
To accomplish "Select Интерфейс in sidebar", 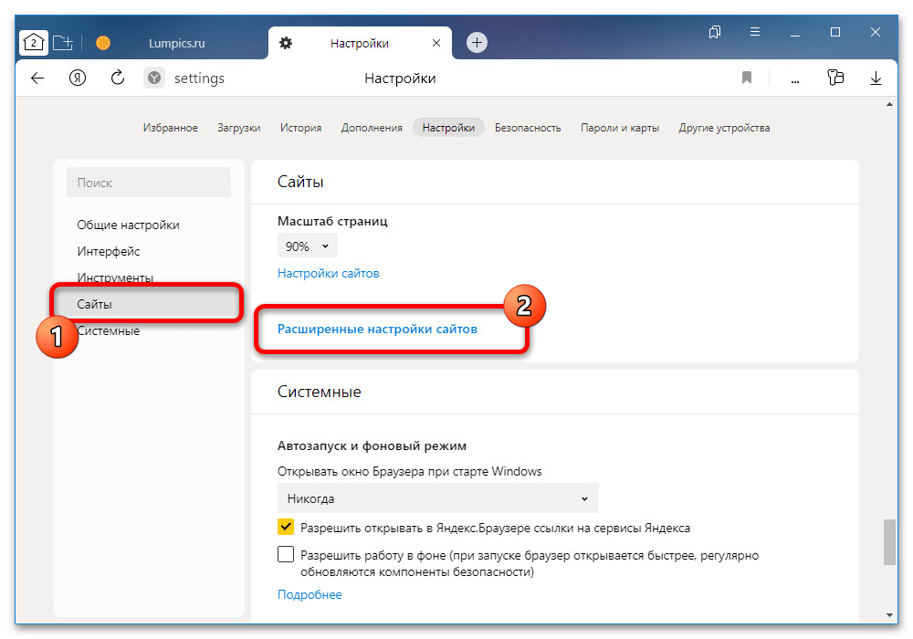I will pyautogui.click(x=109, y=251).
